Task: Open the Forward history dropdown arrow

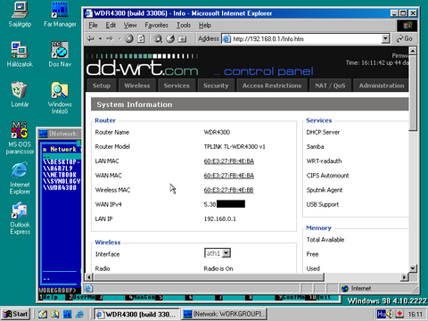Action: pos(119,38)
